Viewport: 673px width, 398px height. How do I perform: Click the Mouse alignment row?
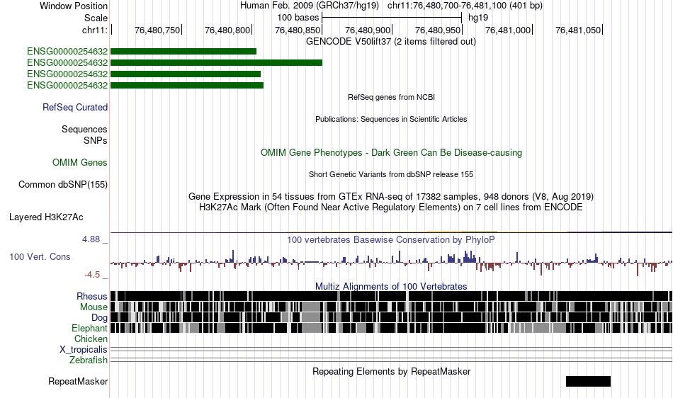391,307
